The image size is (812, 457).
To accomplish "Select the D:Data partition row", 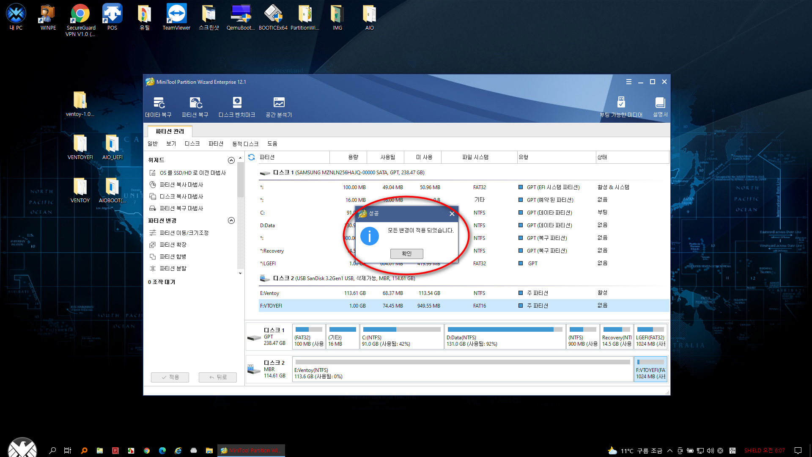I will 464,225.
